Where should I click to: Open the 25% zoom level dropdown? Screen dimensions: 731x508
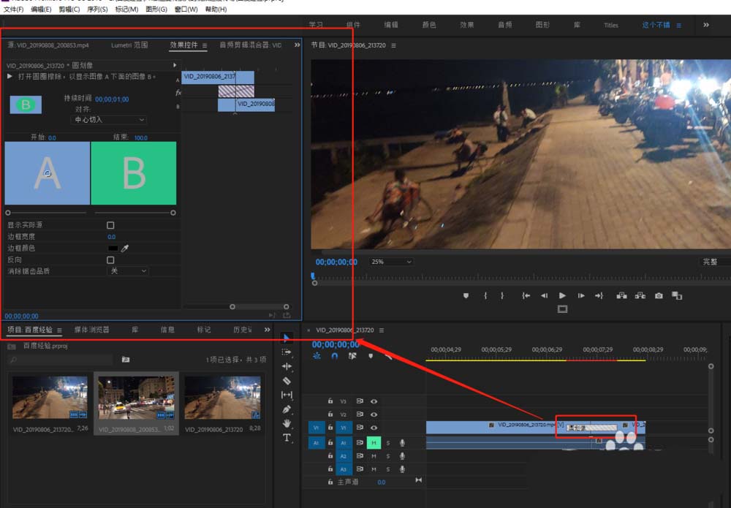391,262
